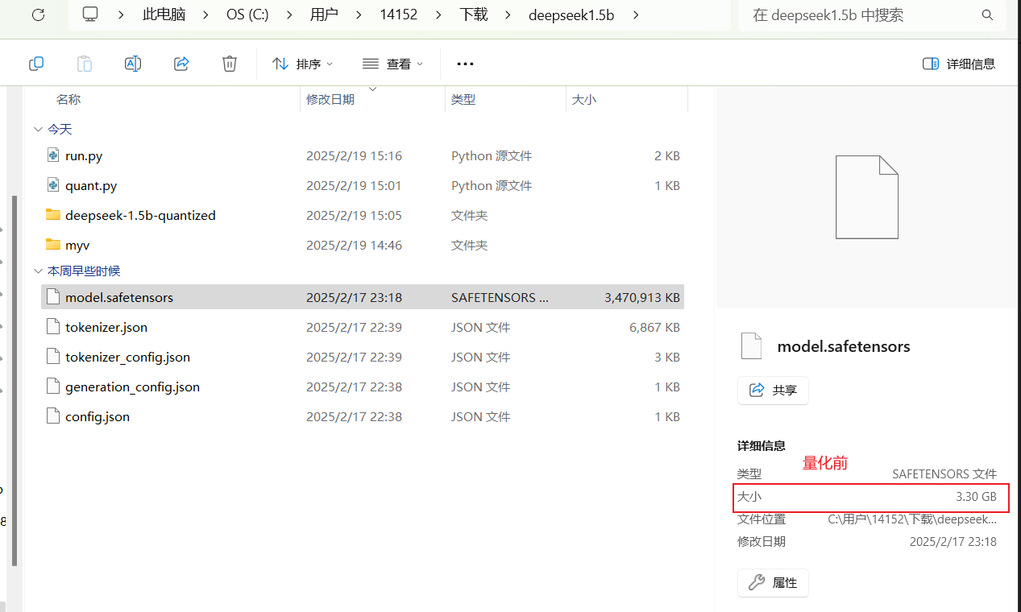Select the run.py file icon
The width and height of the screenshot is (1021, 612).
[x=53, y=155]
